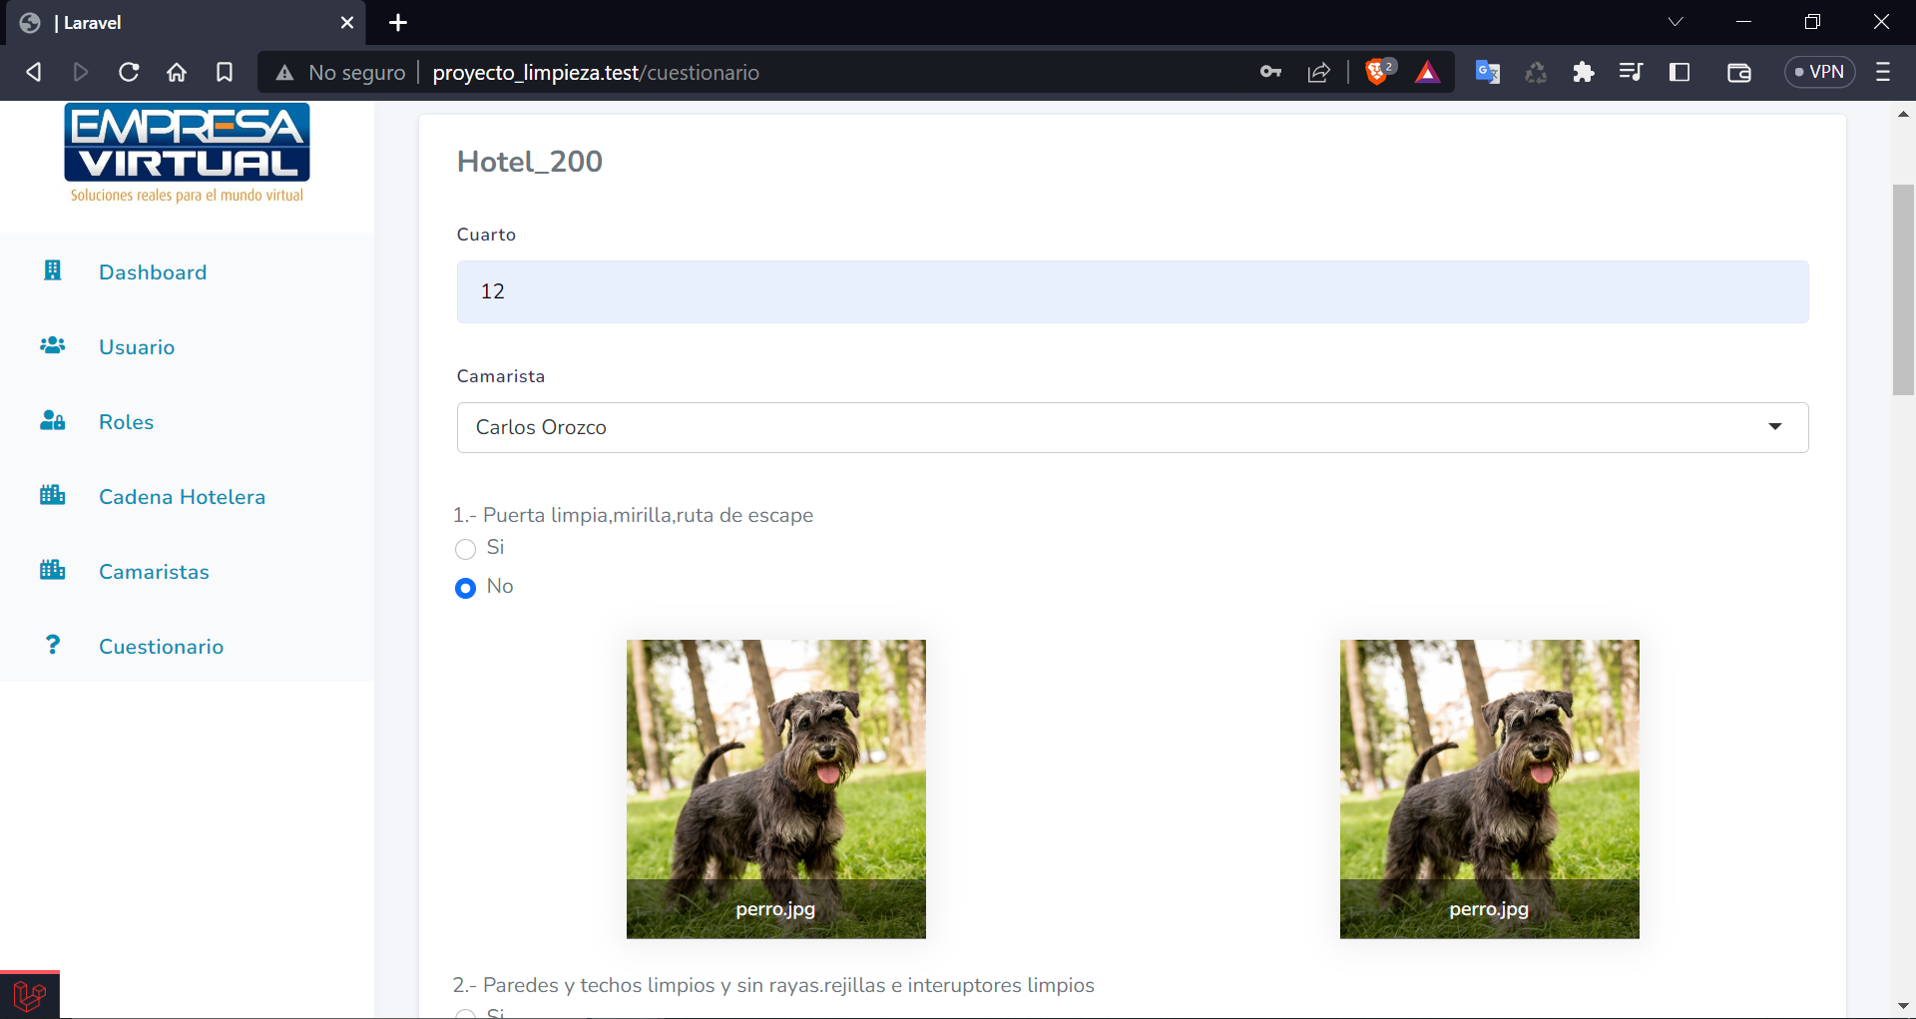Open the Google Translate extension icon
Screen dimensions: 1916x1019
point(1487,72)
